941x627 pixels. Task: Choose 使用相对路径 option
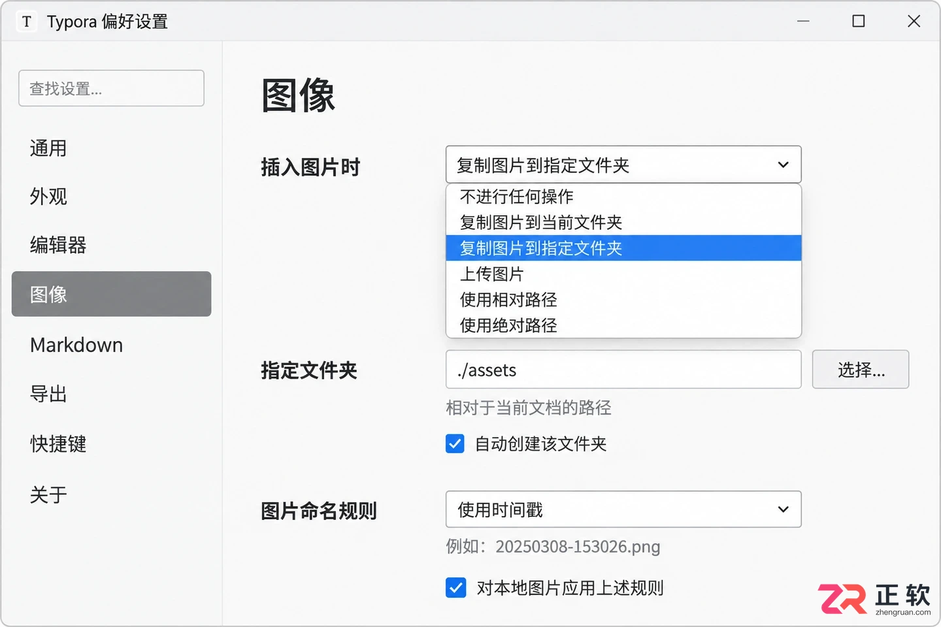(623, 300)
